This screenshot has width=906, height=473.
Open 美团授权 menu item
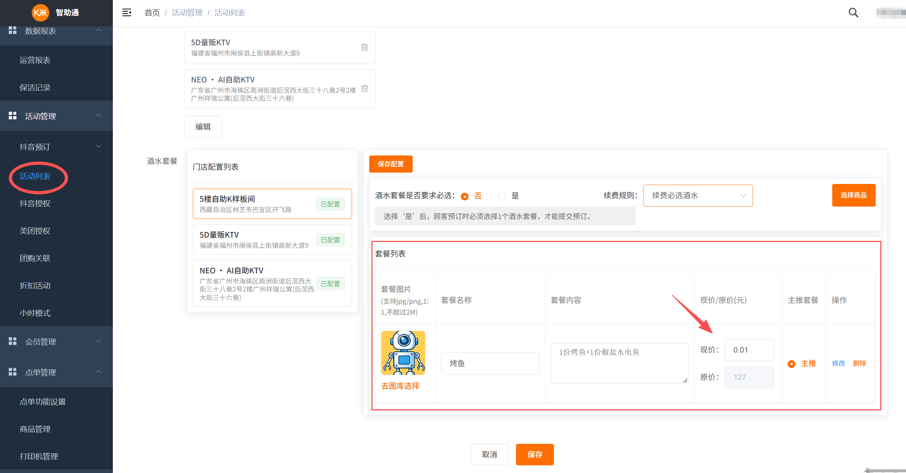point(35,231)
